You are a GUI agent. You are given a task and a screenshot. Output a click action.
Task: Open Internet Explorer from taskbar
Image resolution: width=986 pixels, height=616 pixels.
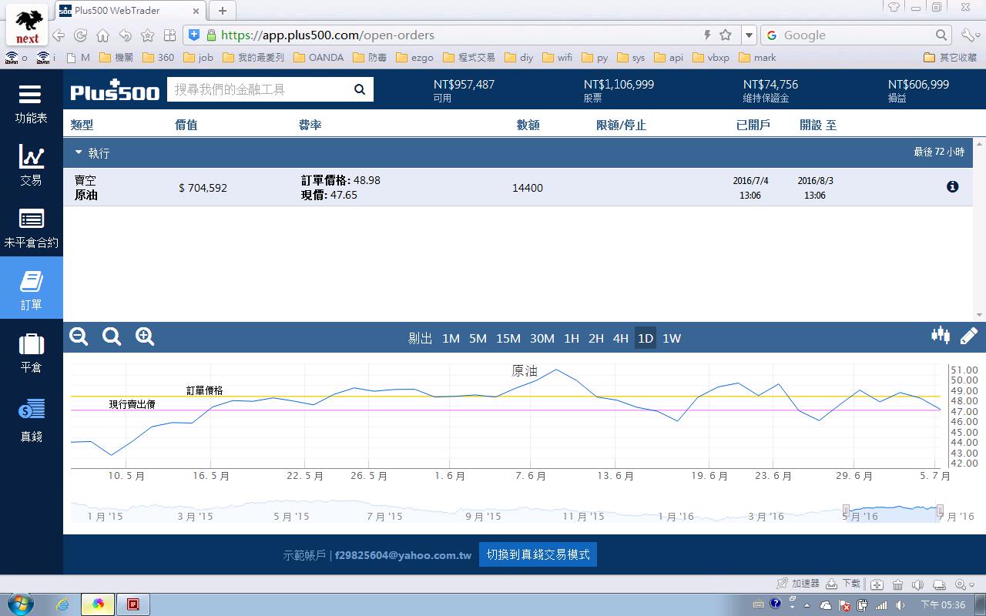pyautogui.click(x=63, y=604)
